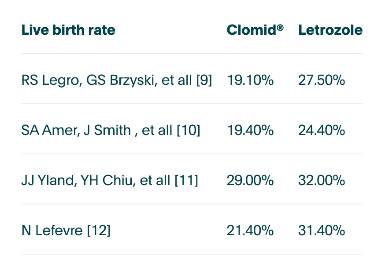Open citation [11] reference
Screen dimensions: 385x277
186,180
